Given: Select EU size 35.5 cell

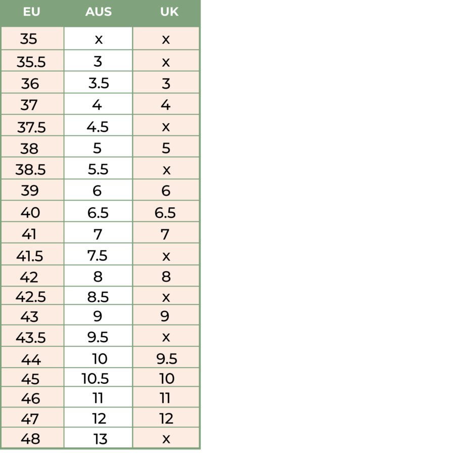Looking at the screenshot, I should [x=31, y=62].
